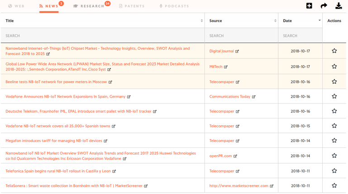Click the Date search filter field
This screenshot has width=348, height=194.
[300, 36]
